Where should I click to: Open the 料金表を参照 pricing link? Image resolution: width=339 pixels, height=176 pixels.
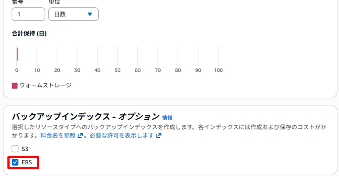pos(58,136)
